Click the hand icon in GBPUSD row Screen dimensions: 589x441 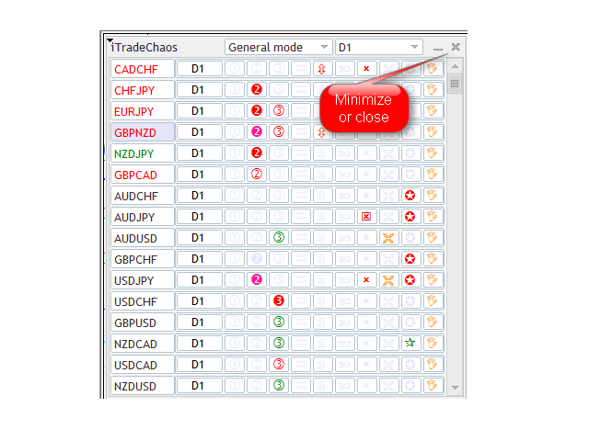tap(432, 322)
